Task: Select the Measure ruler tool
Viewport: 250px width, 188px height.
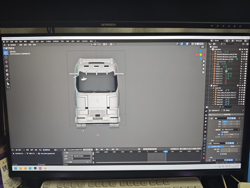Action: pyautogui.click(x=8, y=83)
